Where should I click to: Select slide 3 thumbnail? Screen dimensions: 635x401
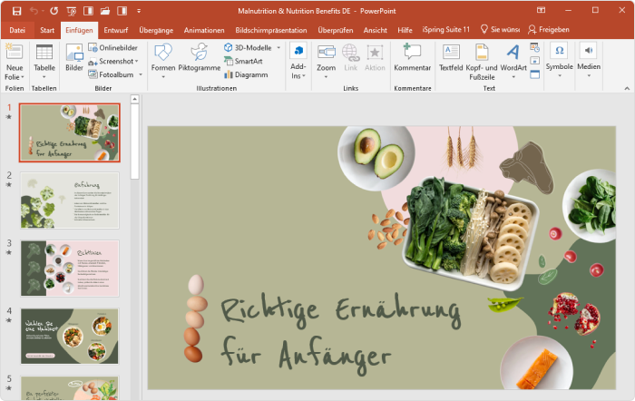70,269
